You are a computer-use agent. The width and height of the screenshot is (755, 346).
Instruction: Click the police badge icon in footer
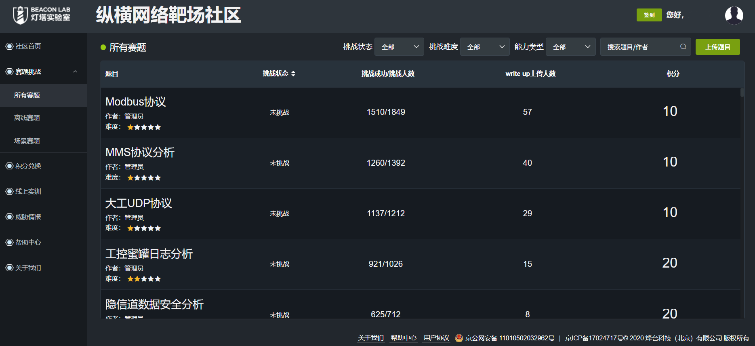[459, 338]
